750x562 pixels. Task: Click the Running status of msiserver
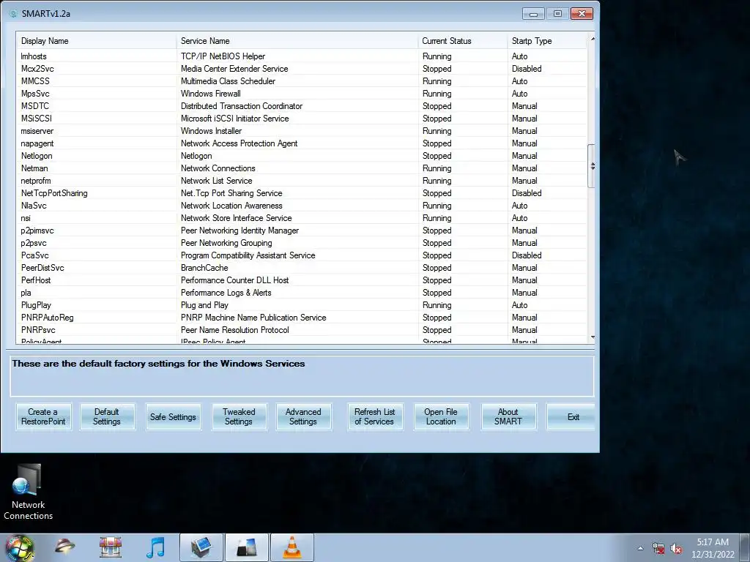[x=437, y=131]
